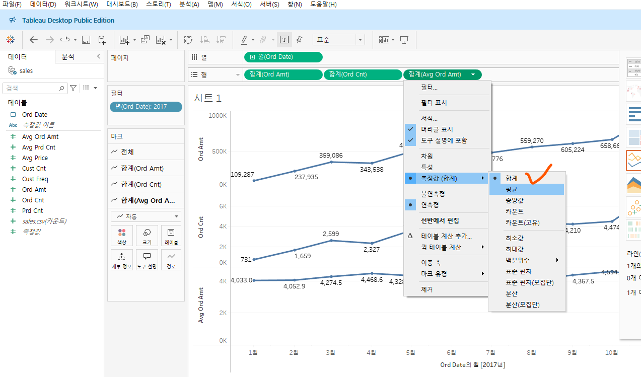Click the Sort Descending toolbar icon

point(221,40)
